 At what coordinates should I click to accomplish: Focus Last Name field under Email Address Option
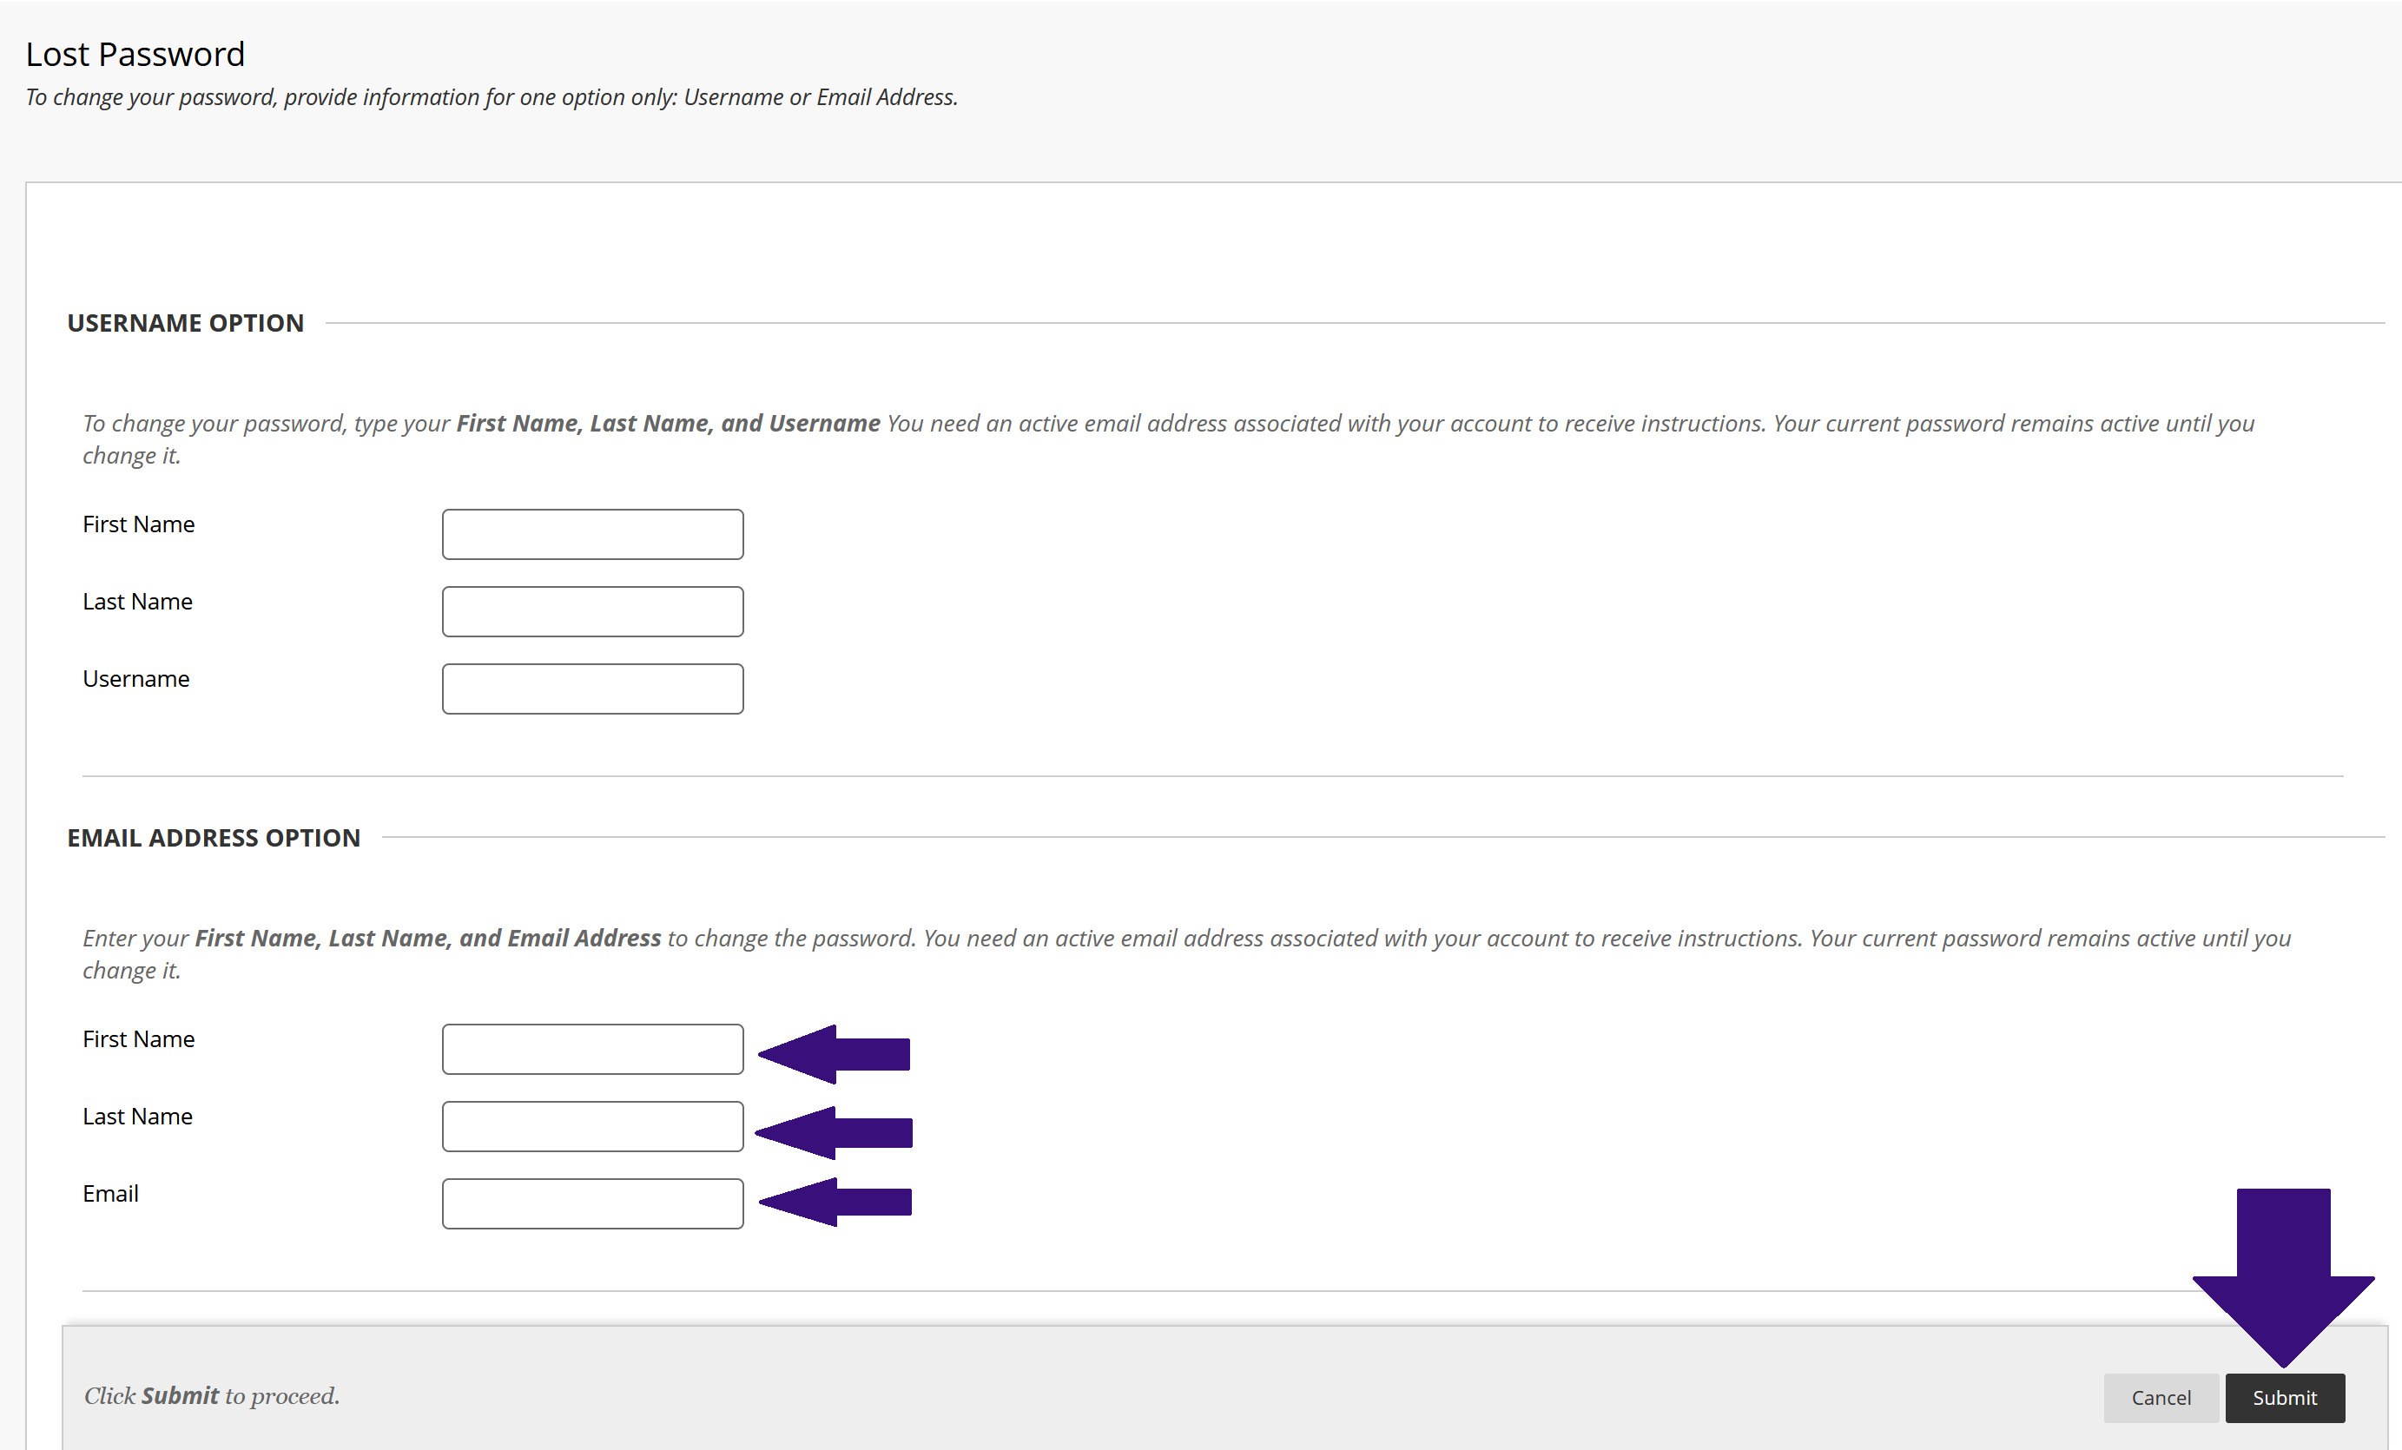coord(593,1126)
